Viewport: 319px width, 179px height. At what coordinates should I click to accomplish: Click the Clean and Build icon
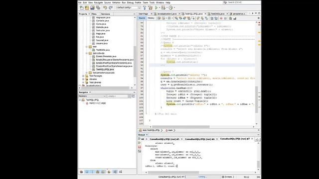pos(151,8)
